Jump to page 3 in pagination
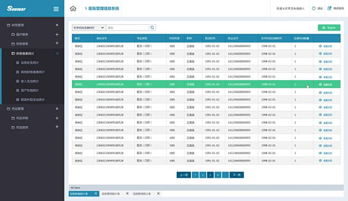Screen dimensions: 348x201 click(210, 175)
